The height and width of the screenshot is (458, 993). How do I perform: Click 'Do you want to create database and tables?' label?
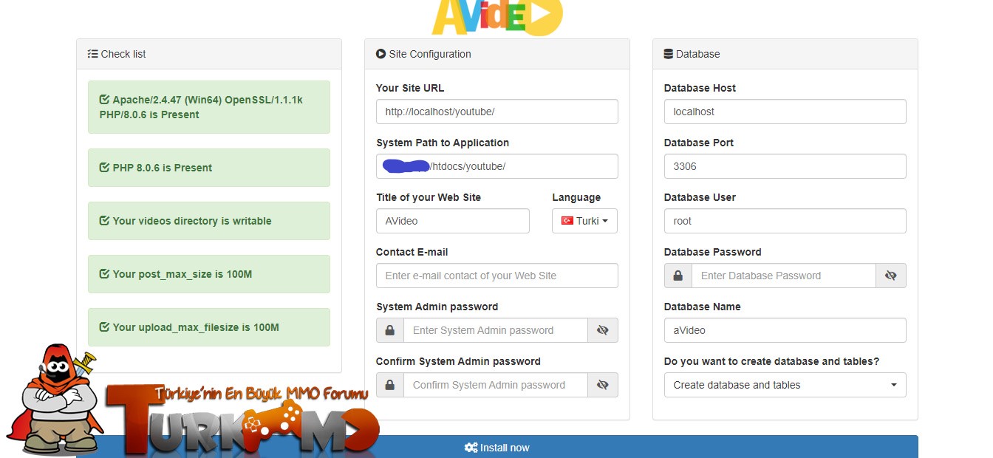click(771, 361)
